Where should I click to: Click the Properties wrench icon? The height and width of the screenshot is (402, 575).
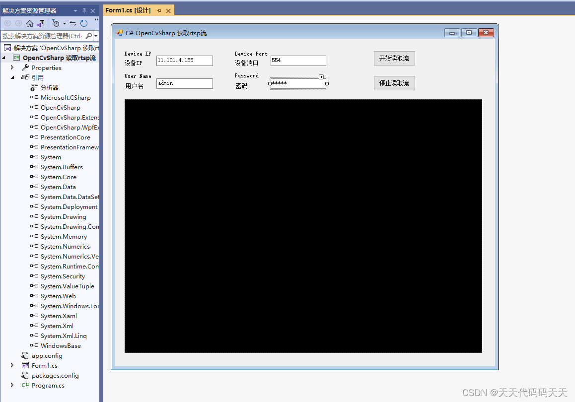[25, 67]
